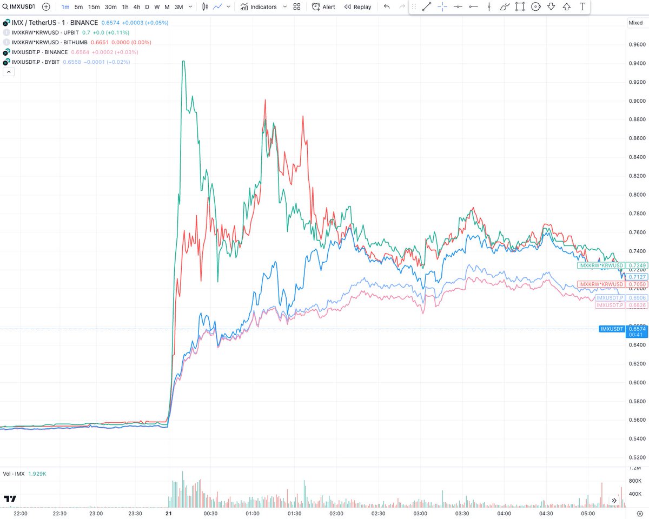Click the BITHUMB series info circle icon
The height and width of the screenshot is (519, 649).
(x=6, y=42)
